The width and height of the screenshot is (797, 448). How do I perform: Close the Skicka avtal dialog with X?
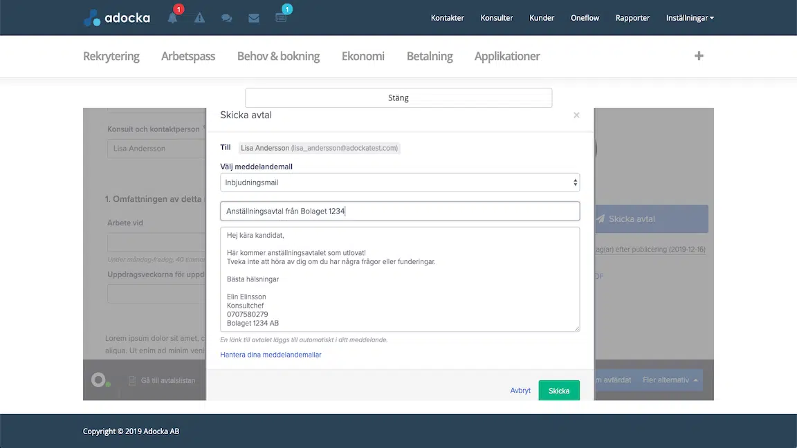coord(576,115)
